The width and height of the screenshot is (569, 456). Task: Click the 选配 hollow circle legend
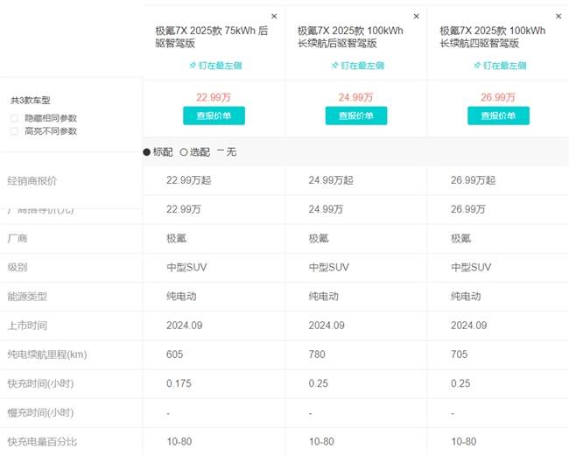195,152
